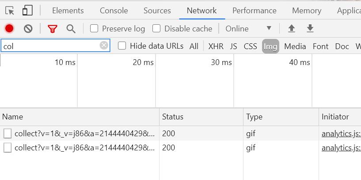361x180 pixels.
Task: Select the Img filter type
Action: click(x=270, y=46)
